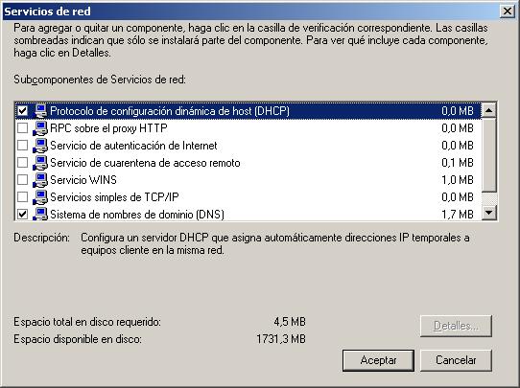This screenshot has height=388, width=520.
Task: Dismiss the dialog with Cancelar
Action: tap(456, 360)
